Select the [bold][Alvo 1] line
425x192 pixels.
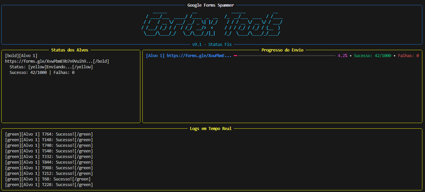(21, 56)
